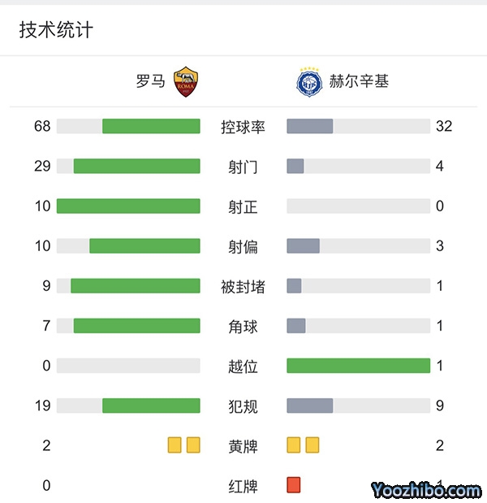Image resolution: width=487 pixels, height=503 pixels.
Task: Click the 犯规 fouls label
Action: [243, 405]
